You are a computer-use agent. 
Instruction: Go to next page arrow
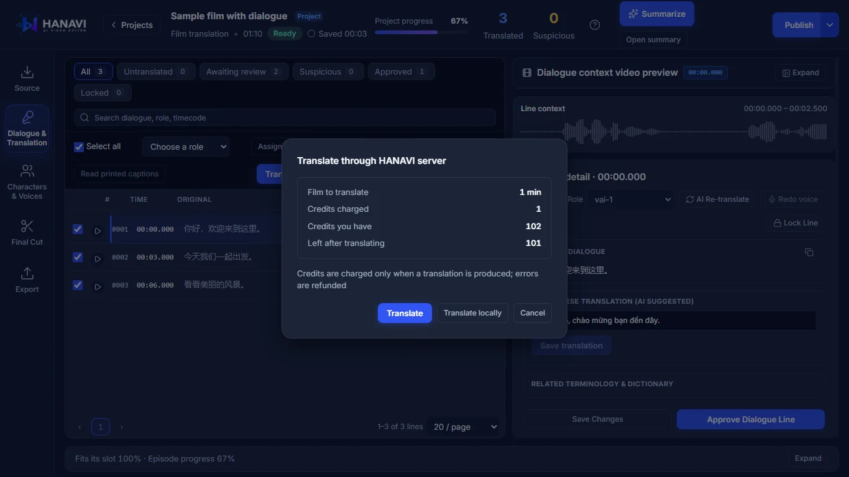(122, 427)
